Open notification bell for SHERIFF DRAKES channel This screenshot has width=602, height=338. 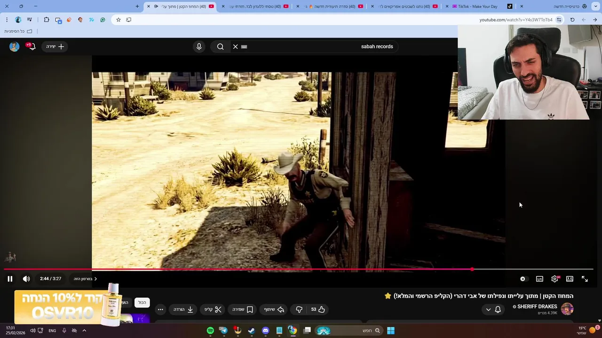pyautogui.click(x=498, y=309)
